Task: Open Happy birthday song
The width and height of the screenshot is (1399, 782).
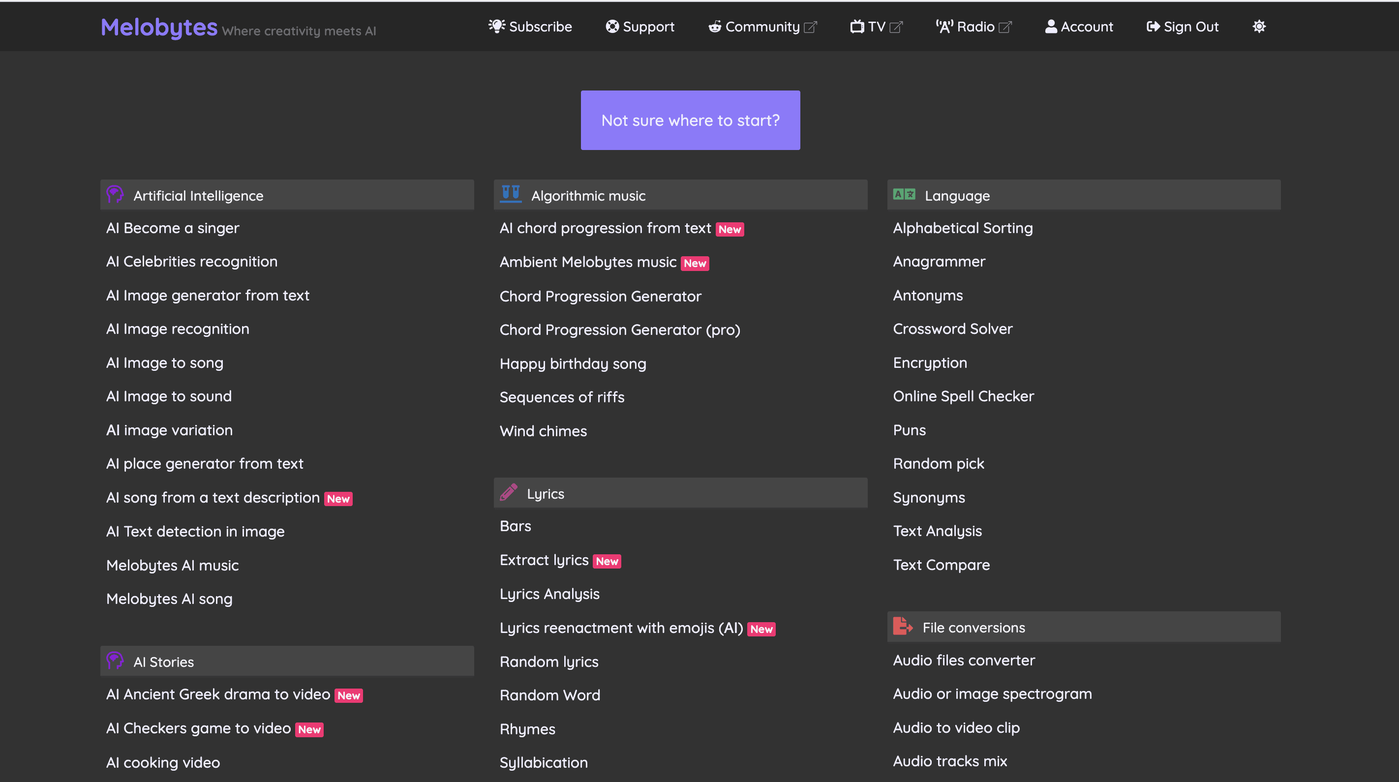Action: tap(573, 364)
